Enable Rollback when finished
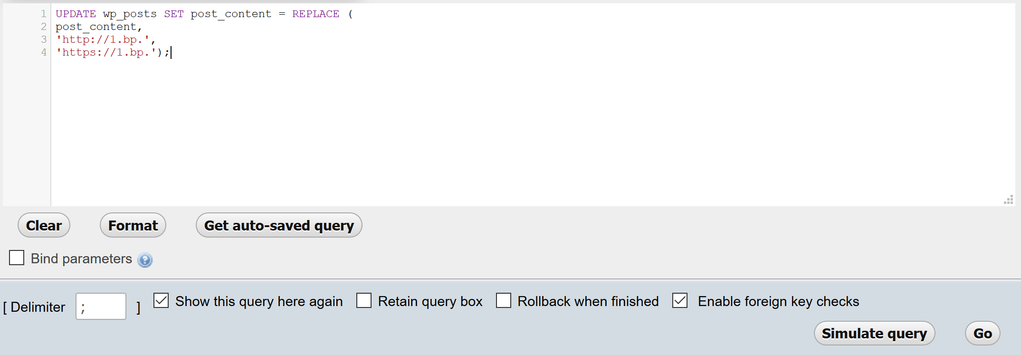 point(504,300)
